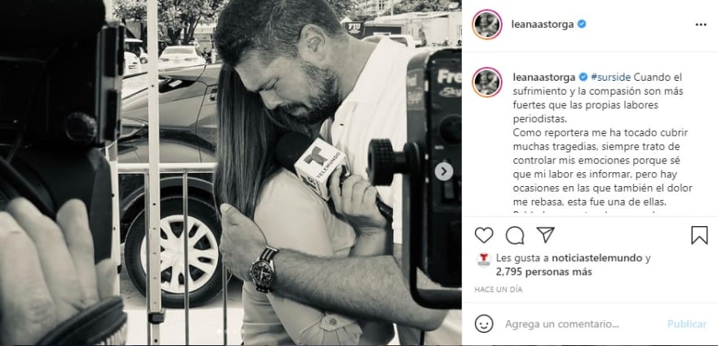View the 2,795 personas más likes list
Image resolution: width=718 pixels, height=346 pixels.
(544, 273)
